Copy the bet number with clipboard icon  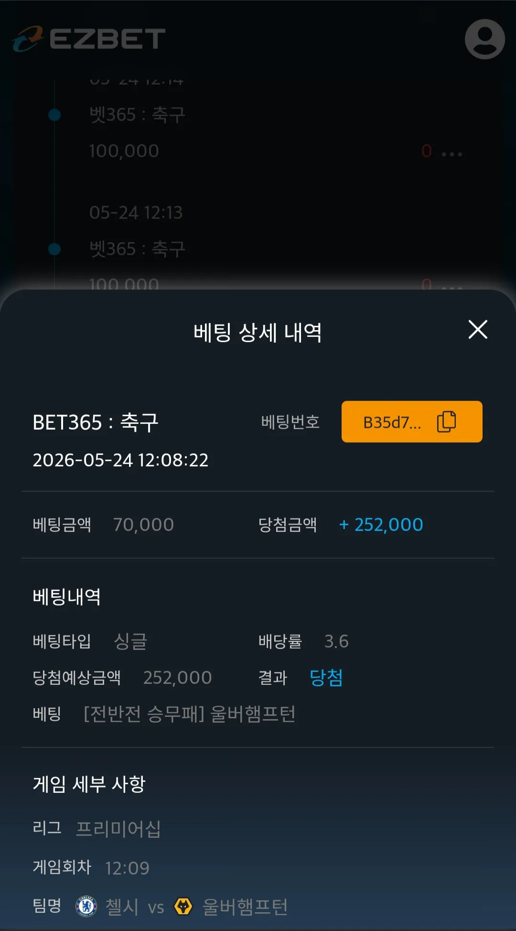click(447, 422)
